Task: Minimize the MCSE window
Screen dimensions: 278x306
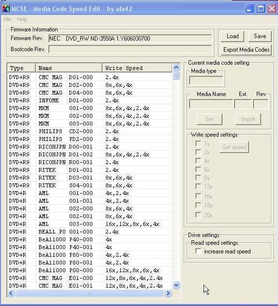Action: tap(249, 9)
